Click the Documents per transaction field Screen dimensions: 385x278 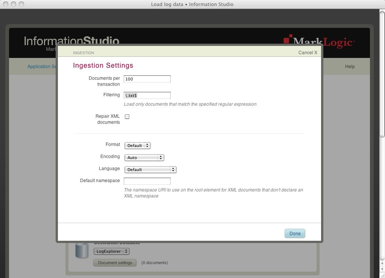[147, 79]
